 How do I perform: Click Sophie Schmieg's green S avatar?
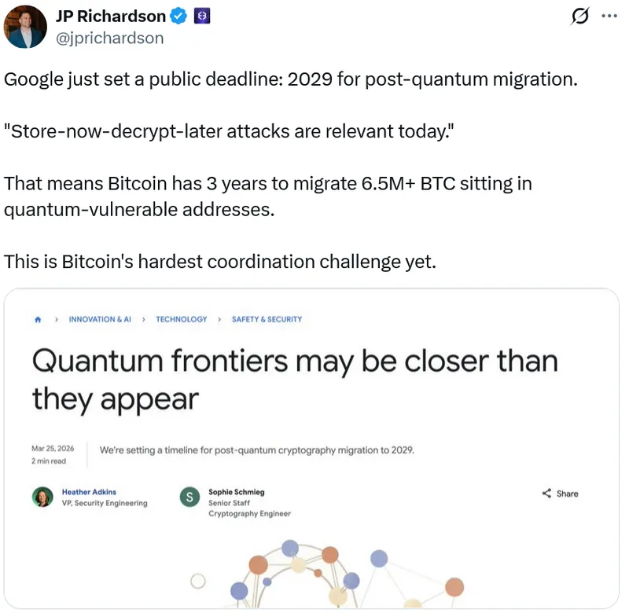[x=189, y=497]
